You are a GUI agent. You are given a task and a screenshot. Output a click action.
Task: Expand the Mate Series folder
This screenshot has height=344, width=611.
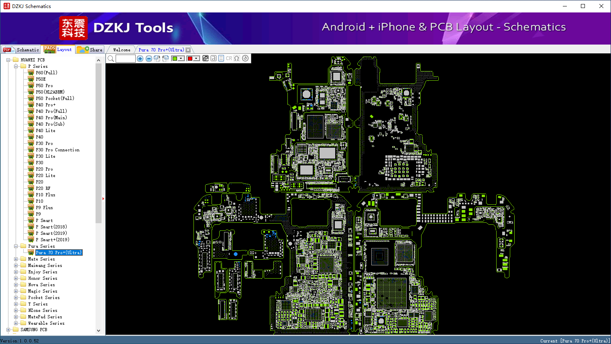[16, 259]
